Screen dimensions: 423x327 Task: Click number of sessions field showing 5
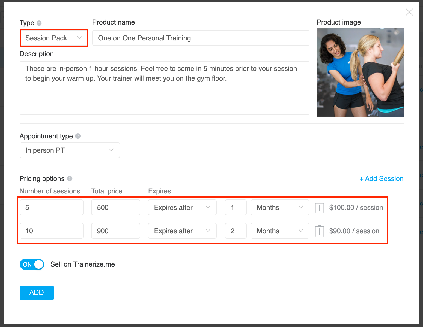[x=51, y=207]
